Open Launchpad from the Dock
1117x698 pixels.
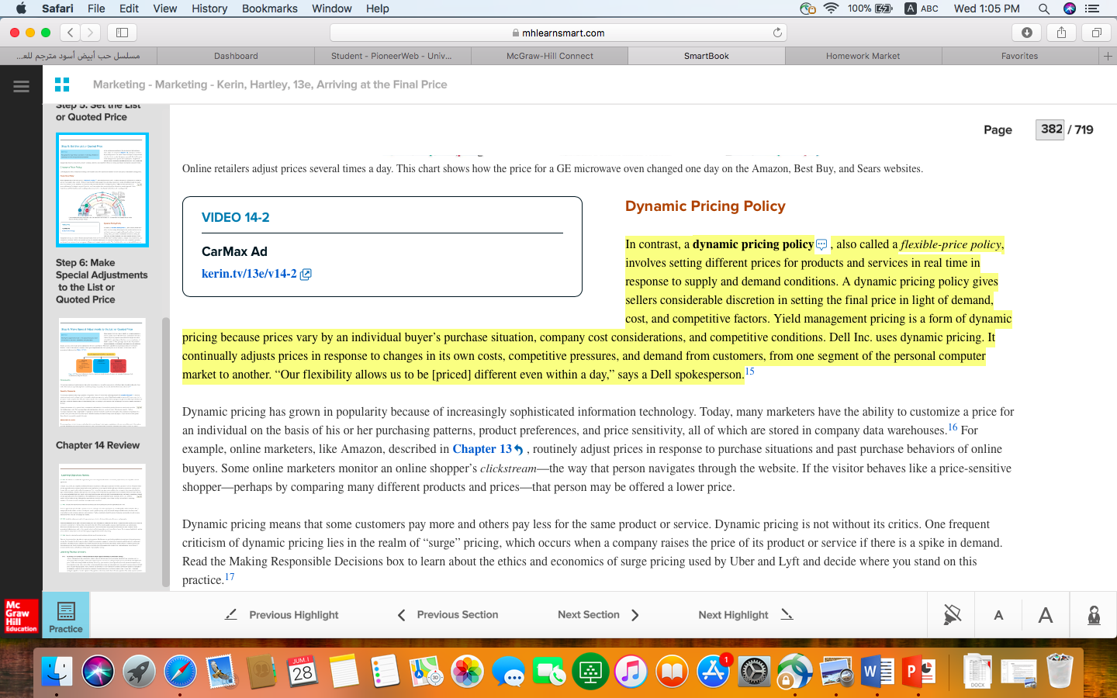point(139,672)
